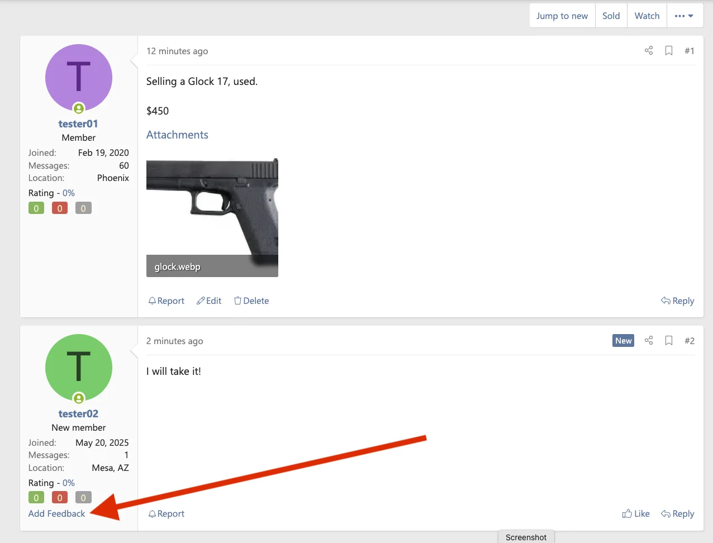The height and width of the screenshot is (543, 713).
Task: Delete the Glock 17 post
Action: (251, 301)
